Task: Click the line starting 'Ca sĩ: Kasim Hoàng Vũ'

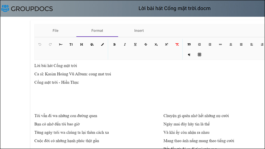Action: click(73, 74)
